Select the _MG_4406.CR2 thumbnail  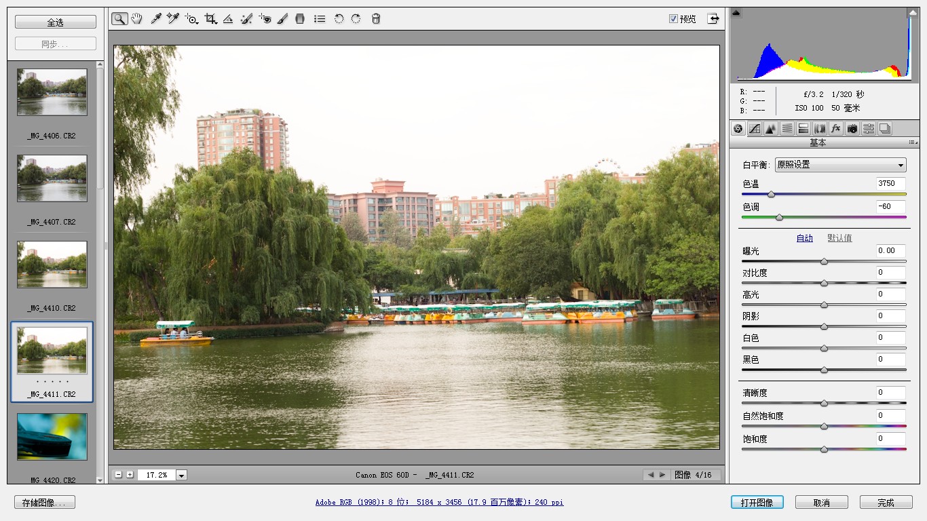52,92
